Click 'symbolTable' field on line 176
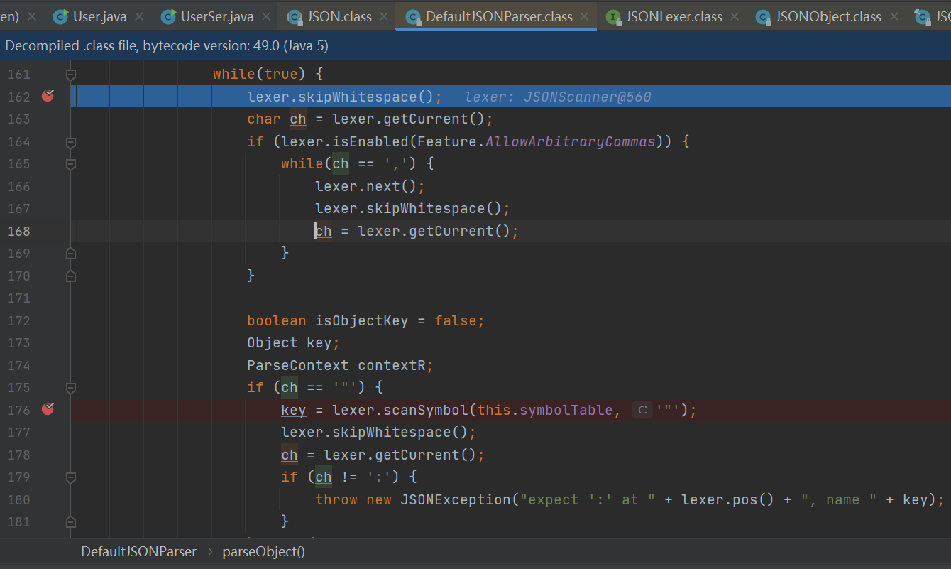This screenshot has height=569, width=951. [566, 410]
